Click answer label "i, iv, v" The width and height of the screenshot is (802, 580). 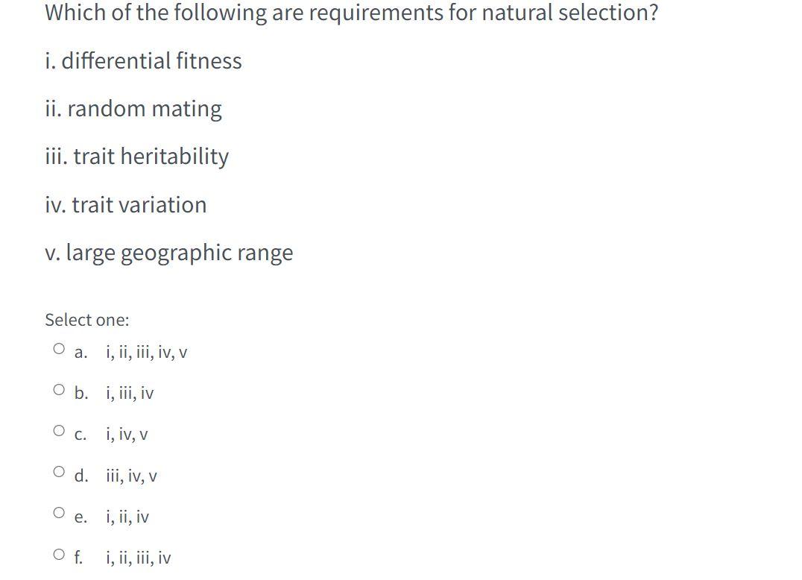click(127, 435)
